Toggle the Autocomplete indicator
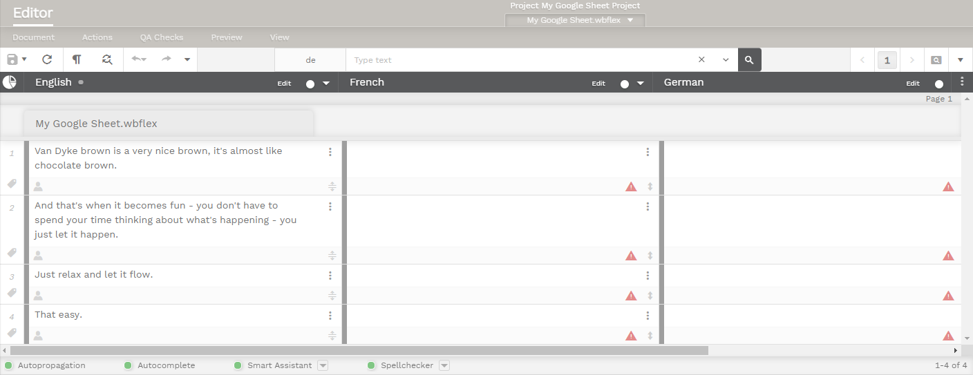This screenshot has height=375, width=973. point(128,365)
